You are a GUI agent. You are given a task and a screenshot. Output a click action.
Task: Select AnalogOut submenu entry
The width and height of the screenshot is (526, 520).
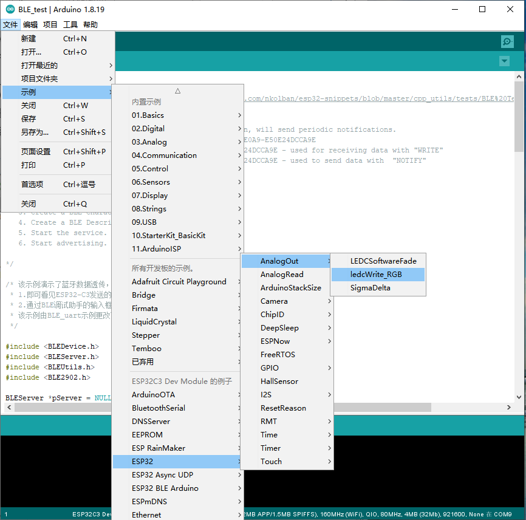coord(286,261)
